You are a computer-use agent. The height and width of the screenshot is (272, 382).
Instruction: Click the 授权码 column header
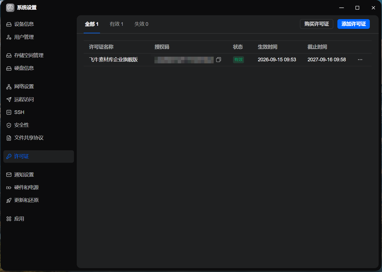click(x=162, y=47)
